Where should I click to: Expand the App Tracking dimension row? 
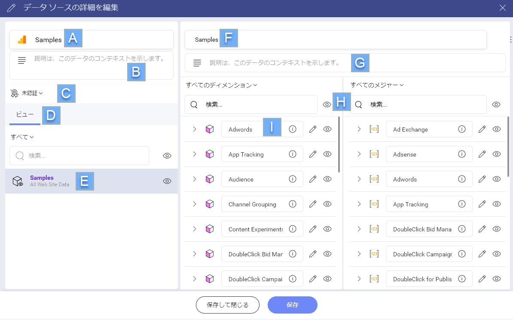point(194,154)
